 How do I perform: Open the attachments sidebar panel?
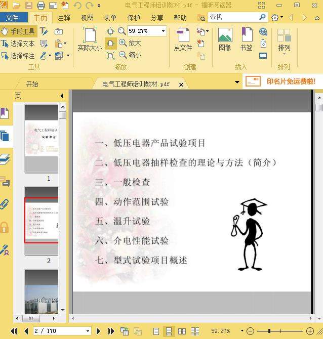click(x=5, y=204)
